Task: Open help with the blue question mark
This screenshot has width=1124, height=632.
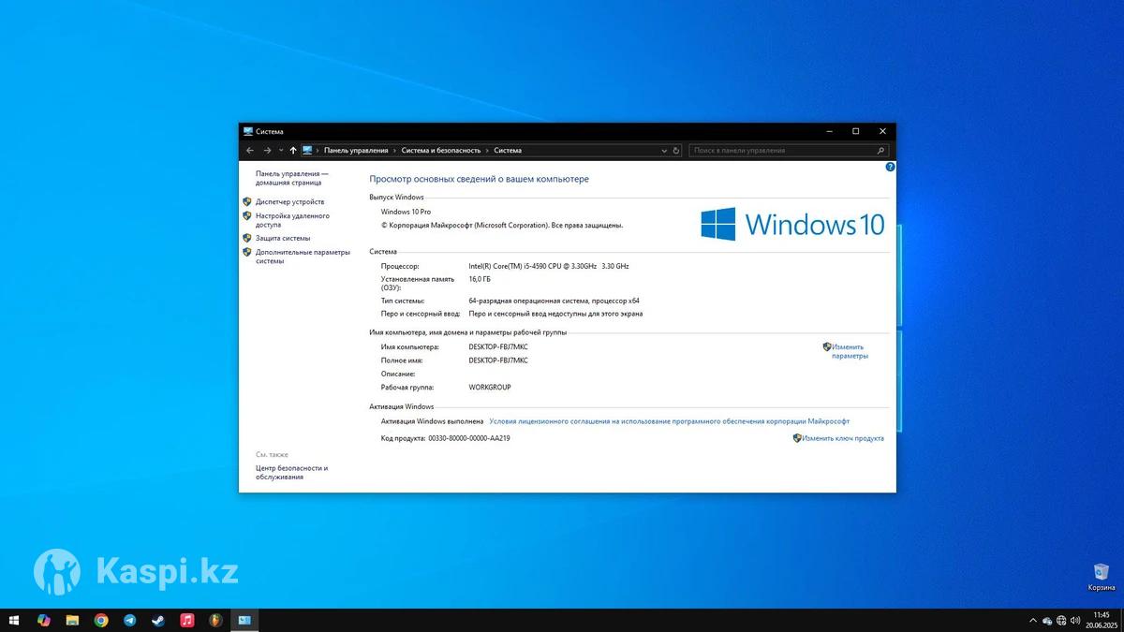Action: point(890,167)
